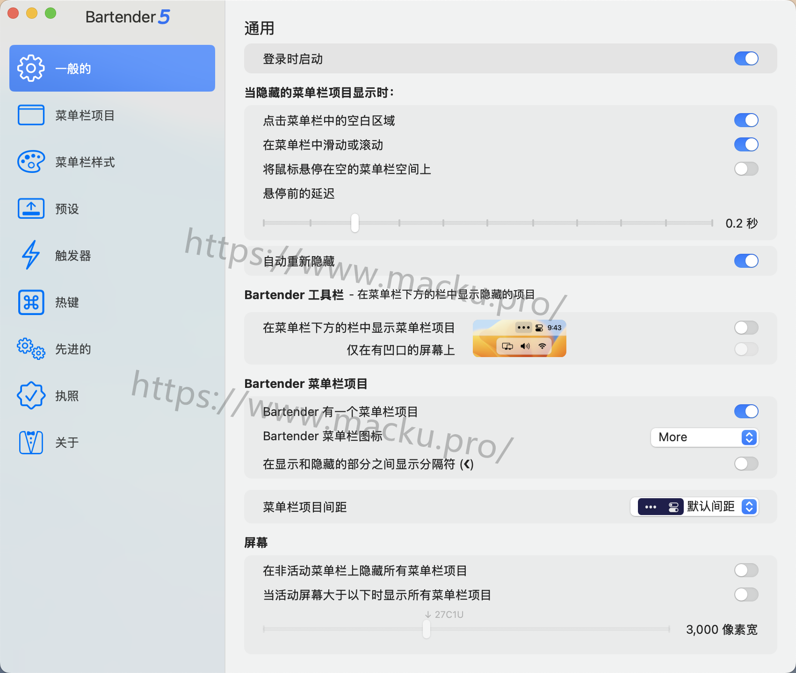Open the More menu bar icon dropdown
The width and height of the screenshot is (796, 673).
pyautogui.click(x=704, y=437)
